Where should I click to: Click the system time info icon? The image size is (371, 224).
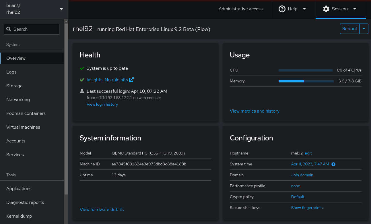pos(333,164)
